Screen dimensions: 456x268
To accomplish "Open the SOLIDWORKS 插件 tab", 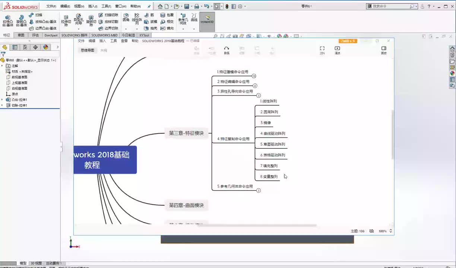I will point(75,35).
